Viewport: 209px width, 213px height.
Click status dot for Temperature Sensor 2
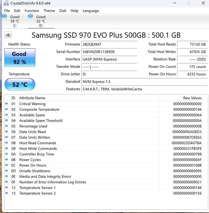(6, 193)
